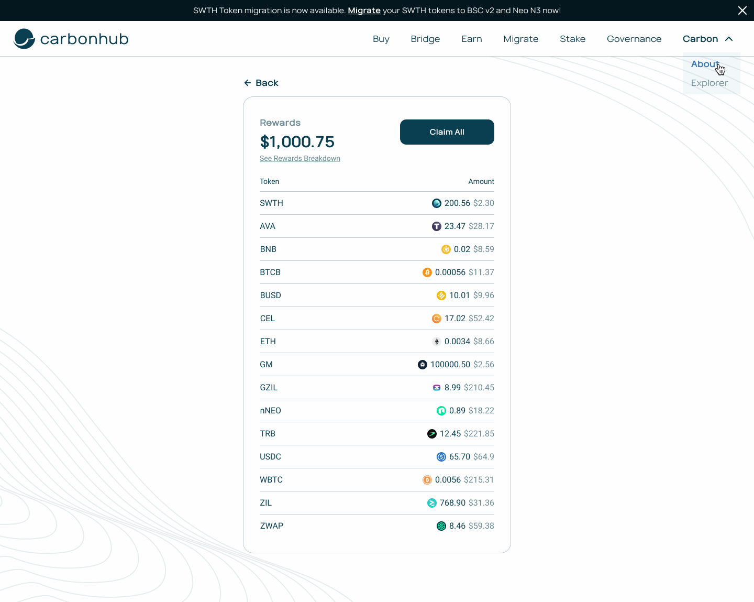Viewport: 754px width, 602px height.
Task: Click the ZIL token name
Action: coord(265,503)
